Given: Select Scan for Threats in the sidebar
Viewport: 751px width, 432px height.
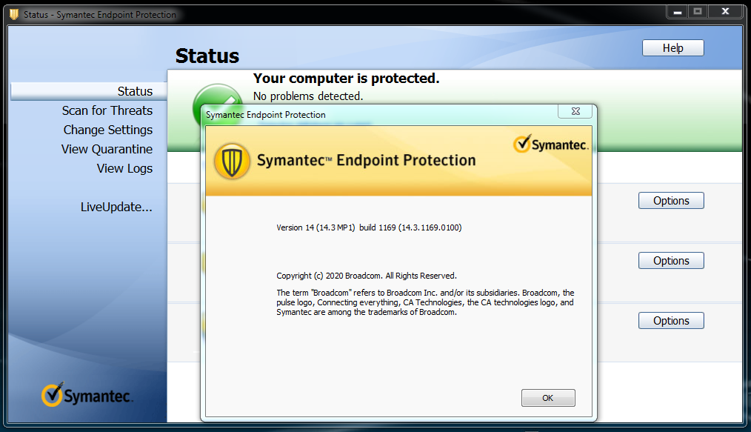Looking at the screenshot, I should tap(107, 110).
